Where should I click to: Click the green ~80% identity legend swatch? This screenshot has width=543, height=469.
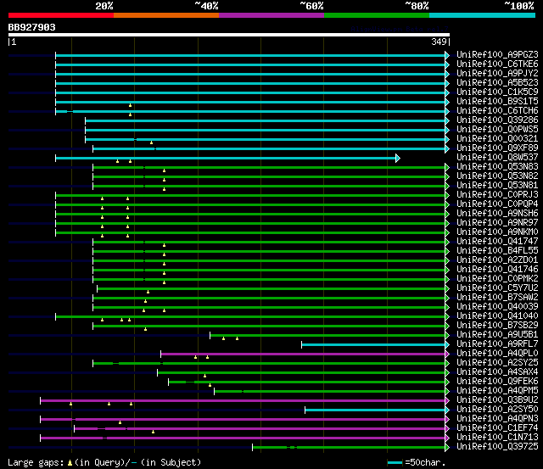pyautogui.click(x=377, y=15)
